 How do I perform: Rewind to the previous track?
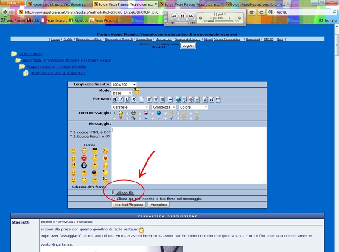(175, 16)
